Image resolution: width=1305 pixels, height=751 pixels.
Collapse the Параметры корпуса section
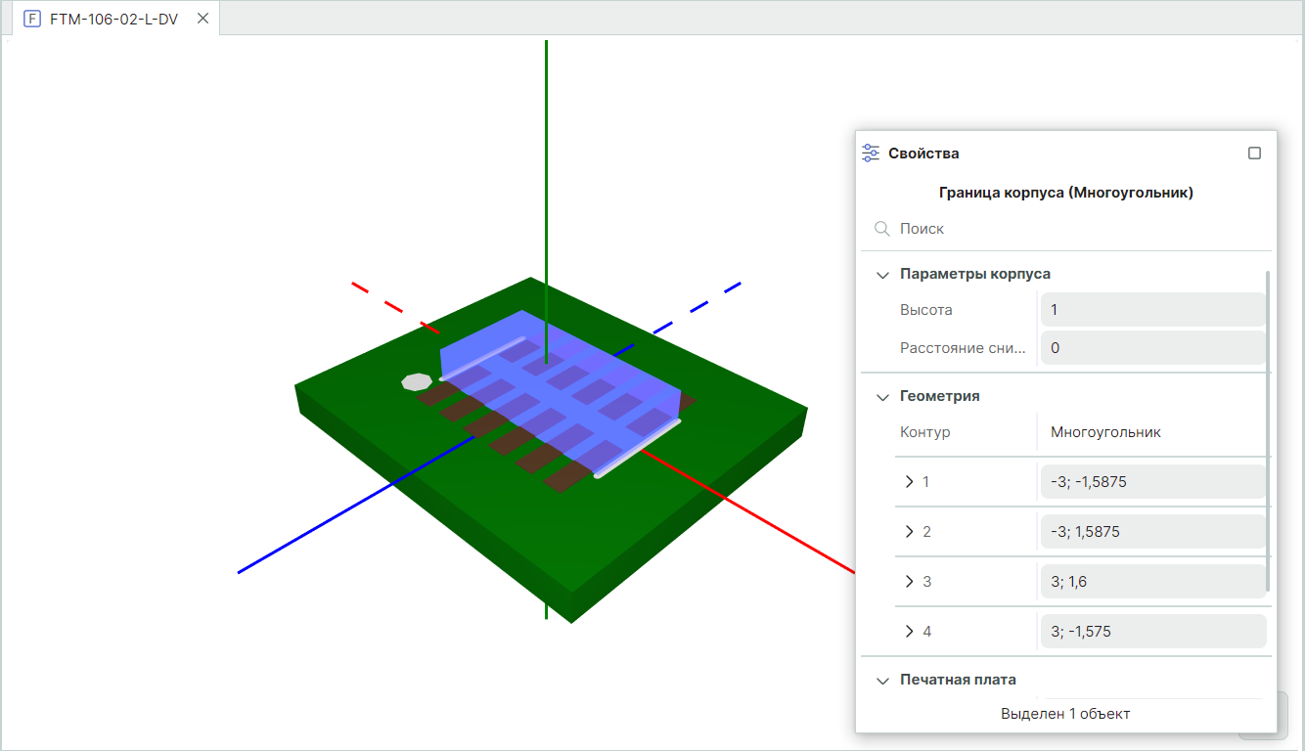click(882, 275)
